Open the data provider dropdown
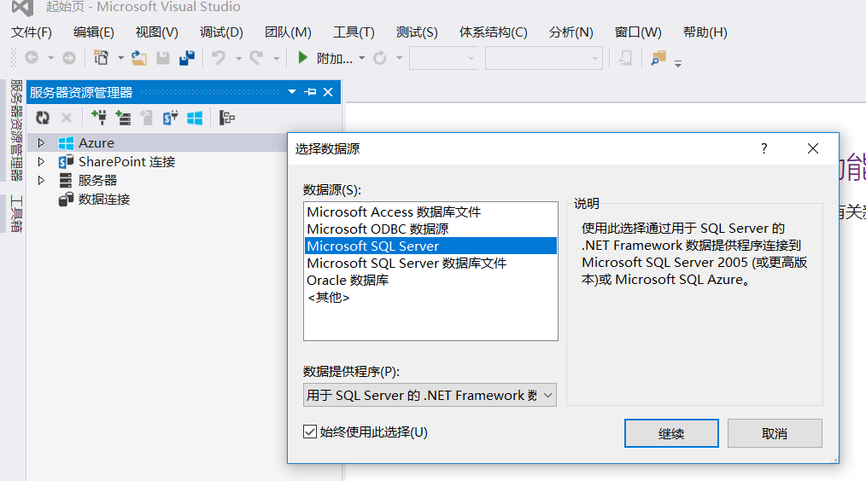 tap(547, 395)
